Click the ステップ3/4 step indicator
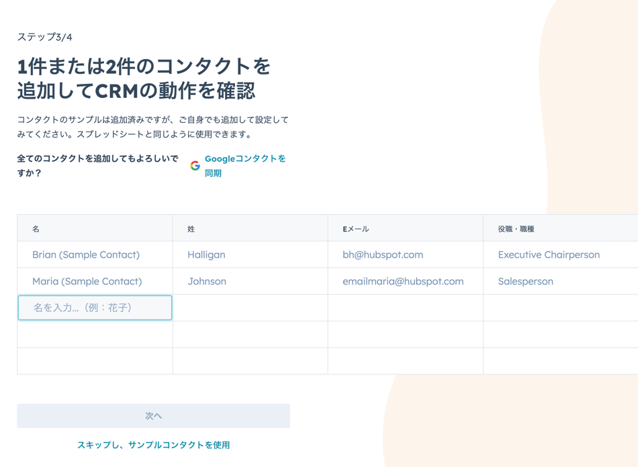638x467 pixels. point(45,37)
